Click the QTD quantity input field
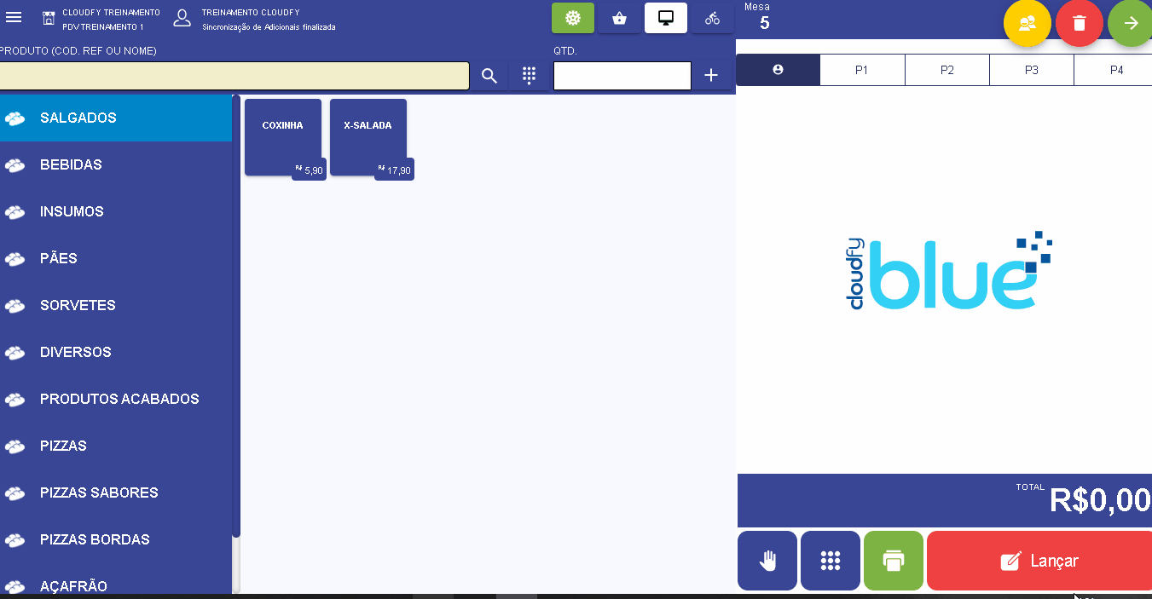The height and width of the screenshot is (599, 1152). pos(622,76)
